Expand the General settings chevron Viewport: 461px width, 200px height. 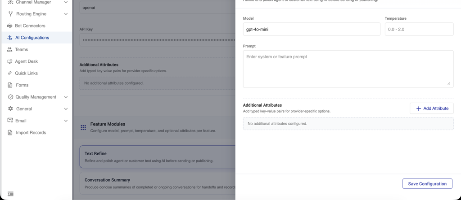point(66,109)
